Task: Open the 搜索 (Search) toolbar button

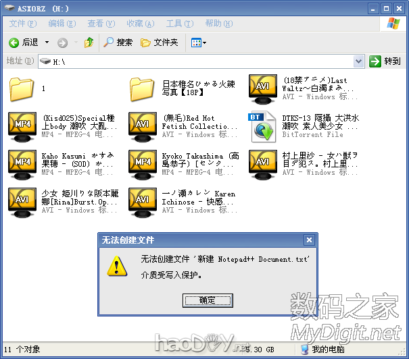Action: click(118, 43)
